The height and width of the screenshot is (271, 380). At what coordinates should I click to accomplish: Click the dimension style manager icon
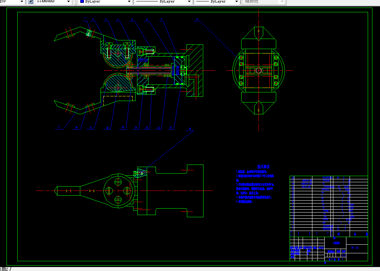coord(31,2)
